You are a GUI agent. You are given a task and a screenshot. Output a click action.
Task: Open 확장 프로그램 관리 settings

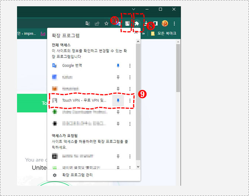94,175
